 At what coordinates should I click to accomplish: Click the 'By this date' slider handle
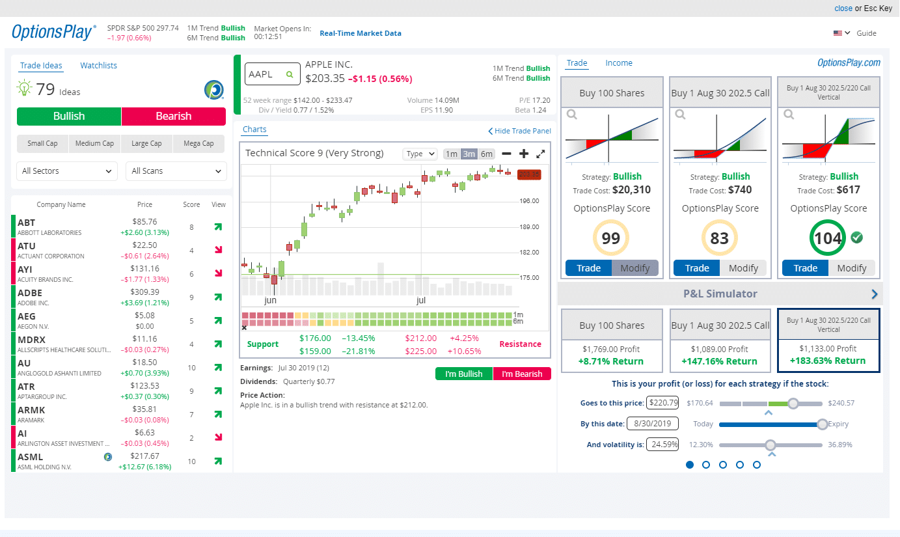pos(823,424)
